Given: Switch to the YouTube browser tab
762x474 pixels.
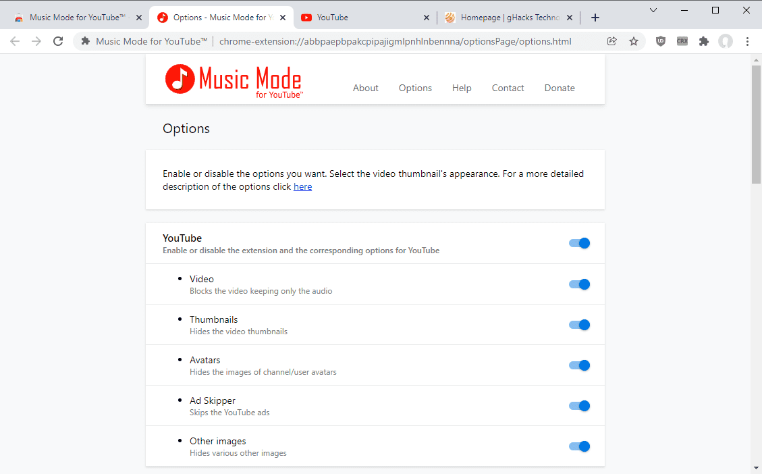Looking at the screenshot, I should (x=364, y=18).
